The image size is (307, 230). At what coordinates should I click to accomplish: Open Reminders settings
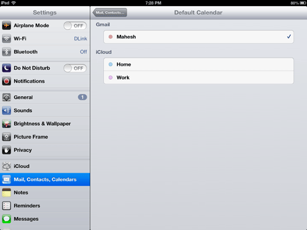point(45,205)
